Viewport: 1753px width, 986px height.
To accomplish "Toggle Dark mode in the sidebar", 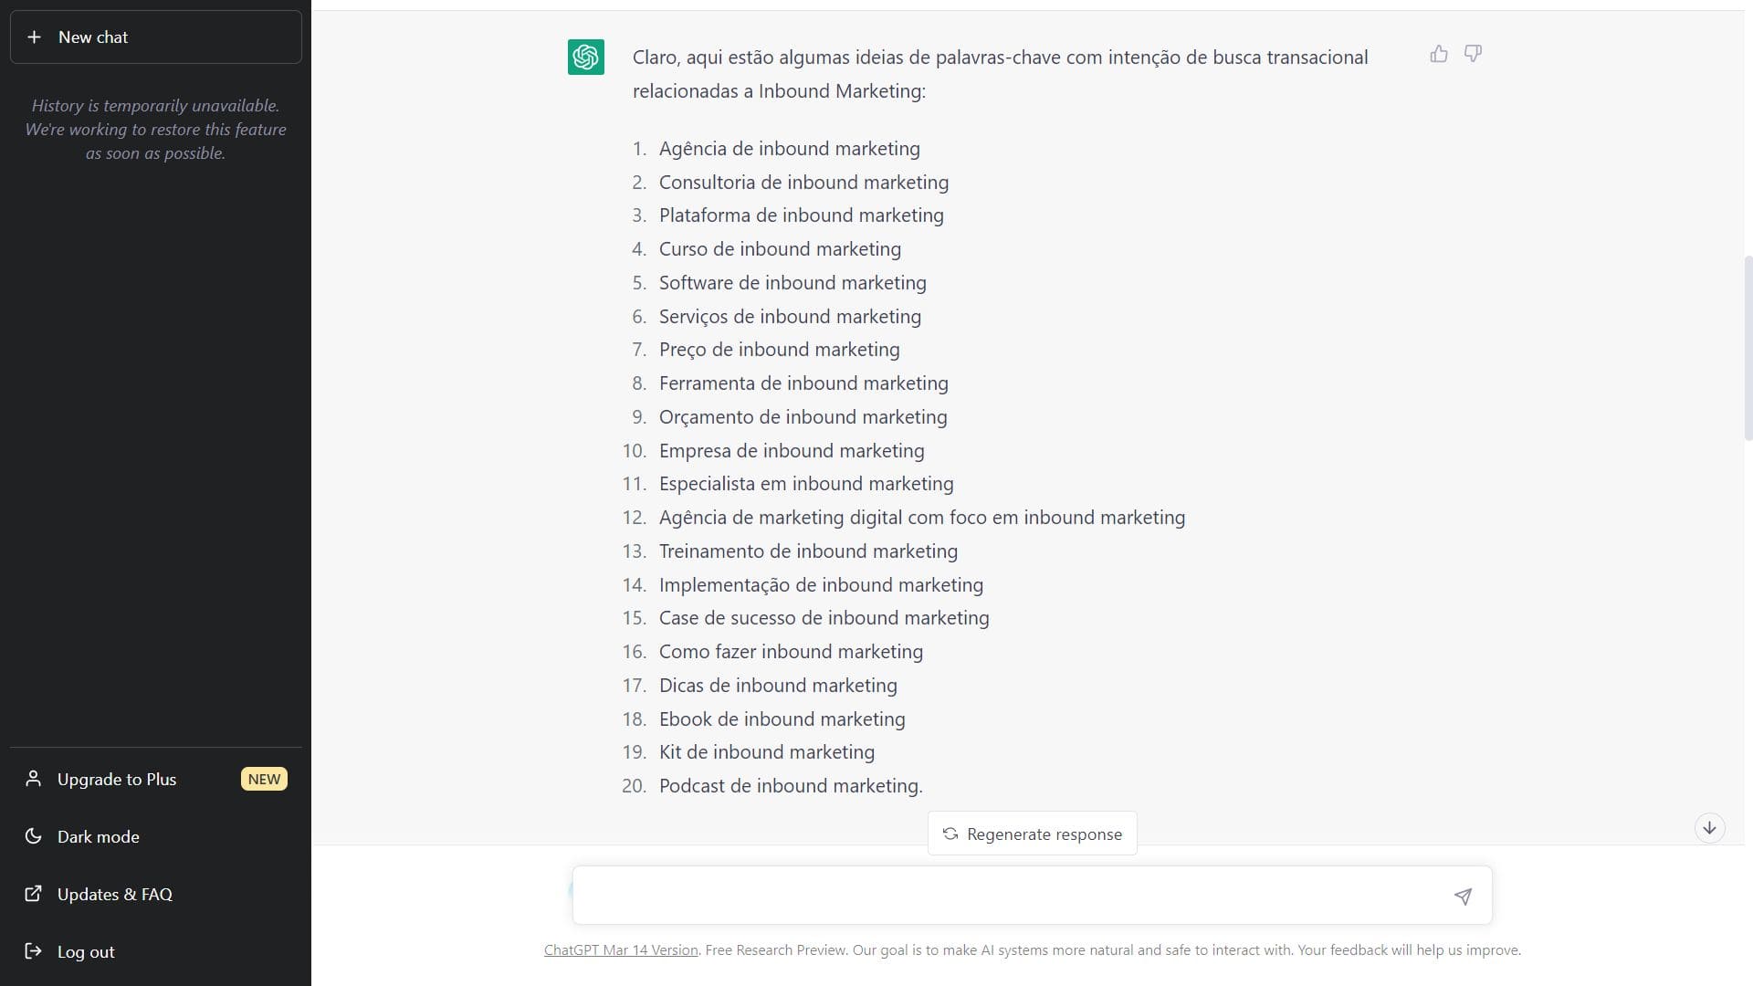I will [x=99, y=836].
